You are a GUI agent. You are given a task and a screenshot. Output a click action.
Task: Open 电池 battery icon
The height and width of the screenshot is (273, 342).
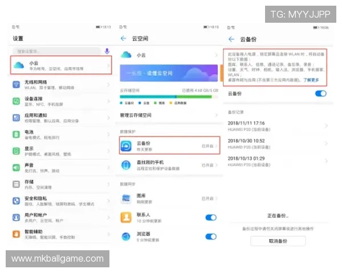[x=16, y=134]
